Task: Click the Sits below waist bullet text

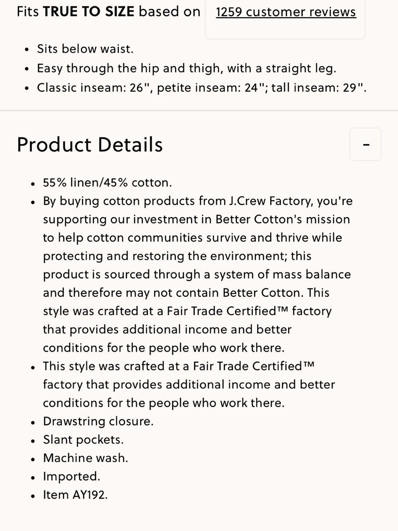Action: tap(85, 49)
